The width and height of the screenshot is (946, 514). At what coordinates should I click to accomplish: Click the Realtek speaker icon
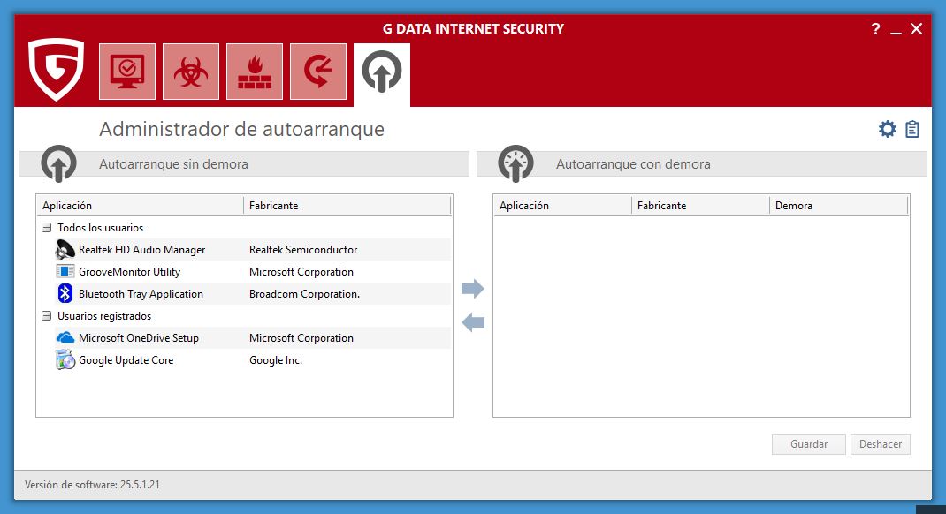point(65,249)
